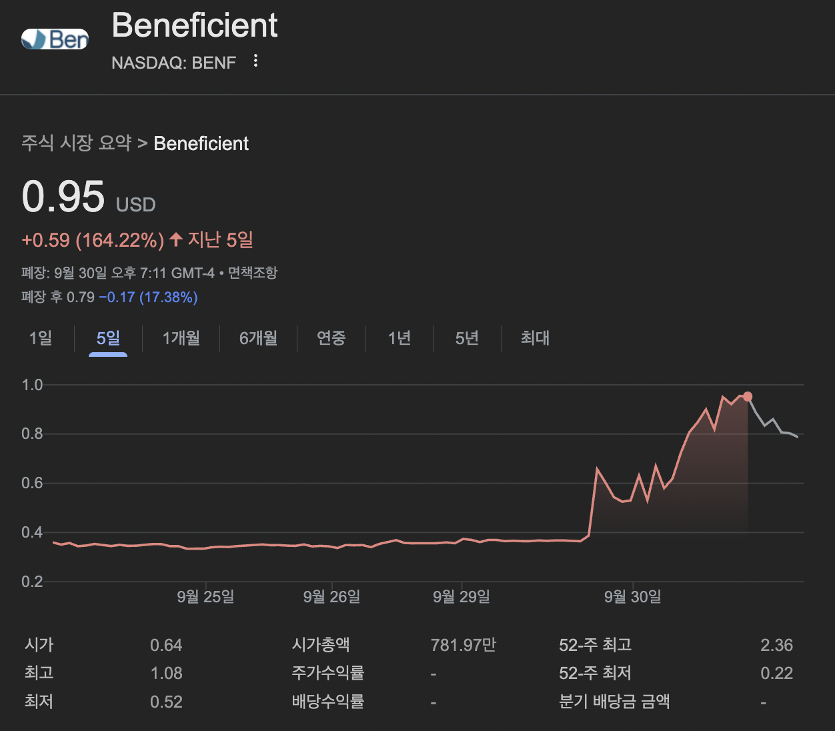Click the 9월 25일 axis date label
Image resolution: width=835 pixels, height=731 pixels.
click(x=205, y=596)
